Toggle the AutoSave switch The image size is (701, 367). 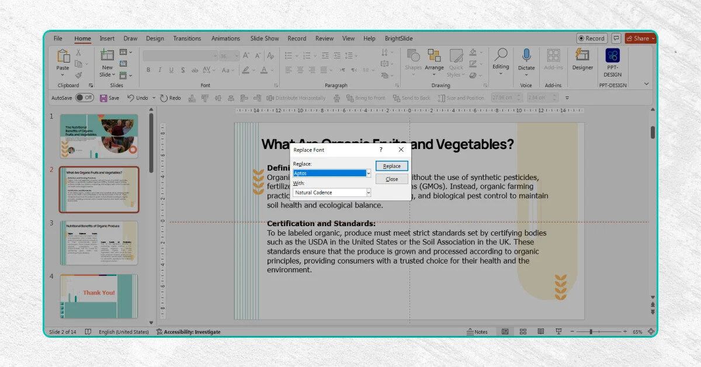point(84,98)
